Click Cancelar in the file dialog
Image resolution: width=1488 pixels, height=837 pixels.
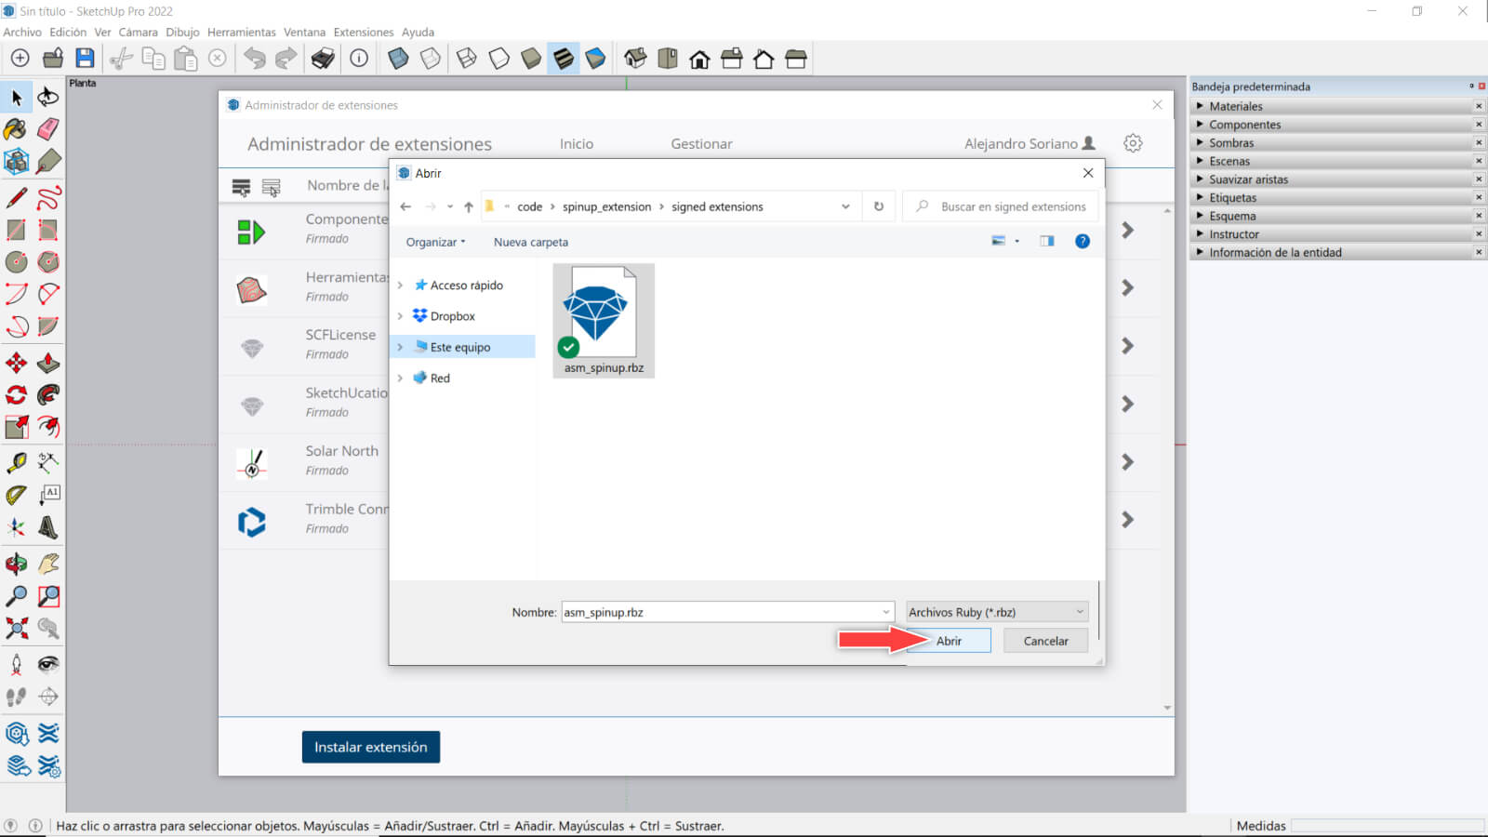[x=1045, y=641]
